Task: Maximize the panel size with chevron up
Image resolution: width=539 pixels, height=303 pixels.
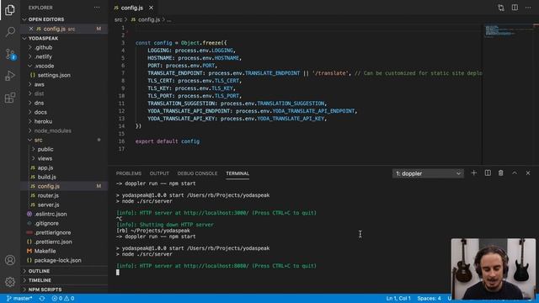Action: coord(515,173)
